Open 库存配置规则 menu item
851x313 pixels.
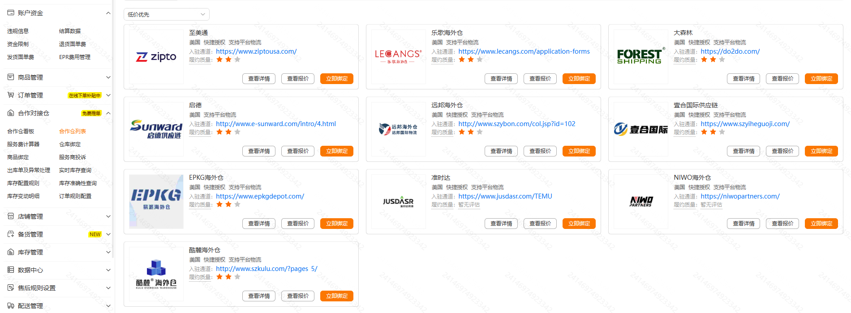(23, 183)
